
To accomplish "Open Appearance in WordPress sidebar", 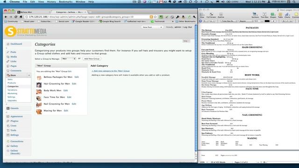I will [16, 116].
